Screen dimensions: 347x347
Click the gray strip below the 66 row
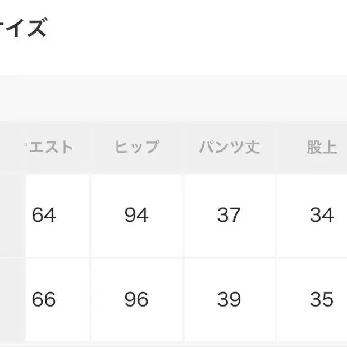click(174, 344)
